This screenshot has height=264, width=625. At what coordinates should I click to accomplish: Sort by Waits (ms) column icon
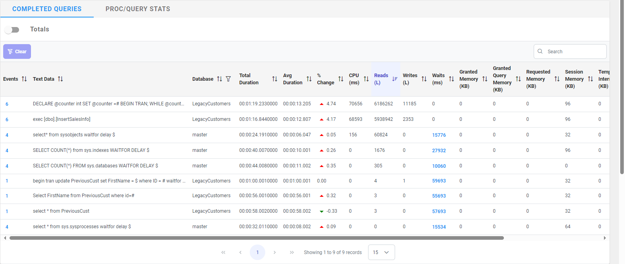pyautogui.click(x=451, y=79)
